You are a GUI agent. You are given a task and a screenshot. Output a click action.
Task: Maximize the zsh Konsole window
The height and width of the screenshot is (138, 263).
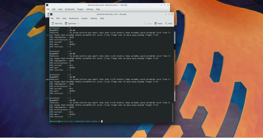[169, 14]
